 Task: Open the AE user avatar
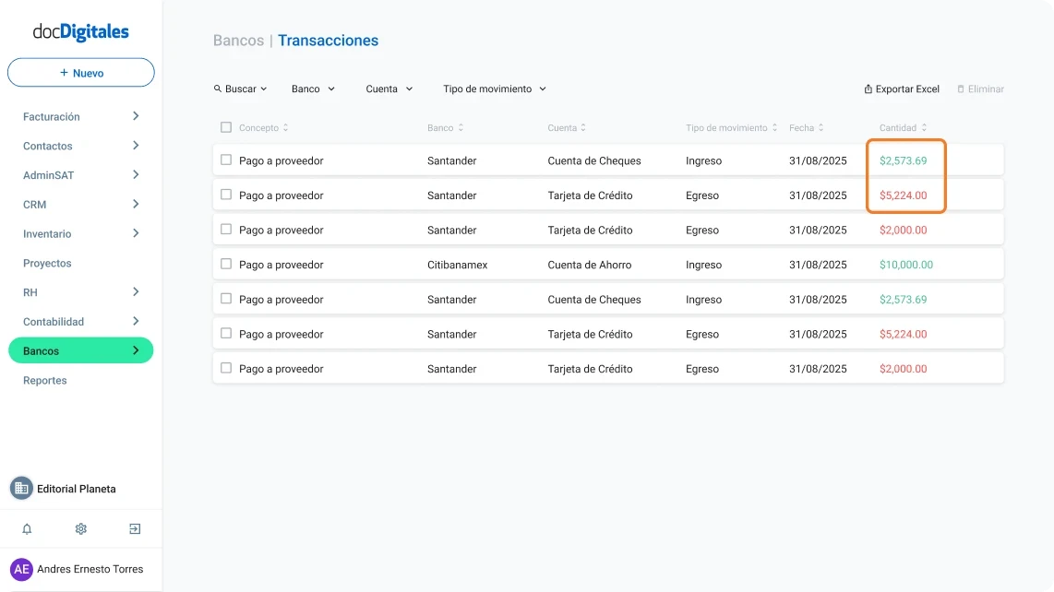(22, 569)
